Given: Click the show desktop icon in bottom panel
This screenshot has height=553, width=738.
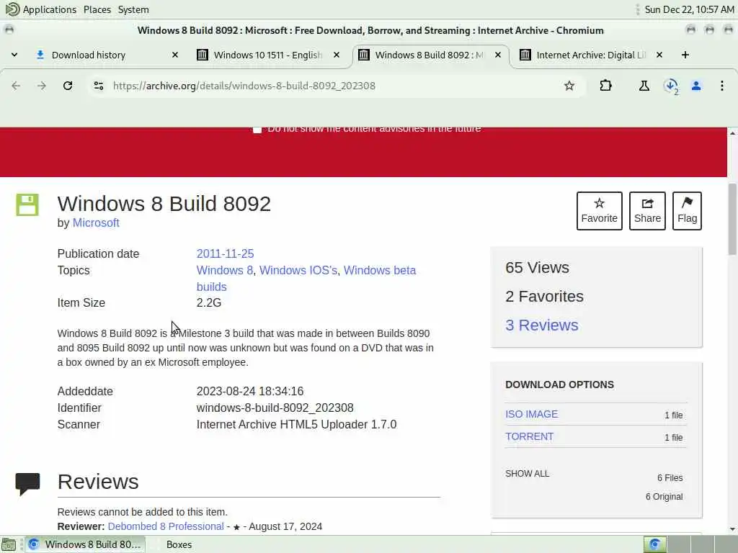Looking at the screenshot, I should click(9, 544).
